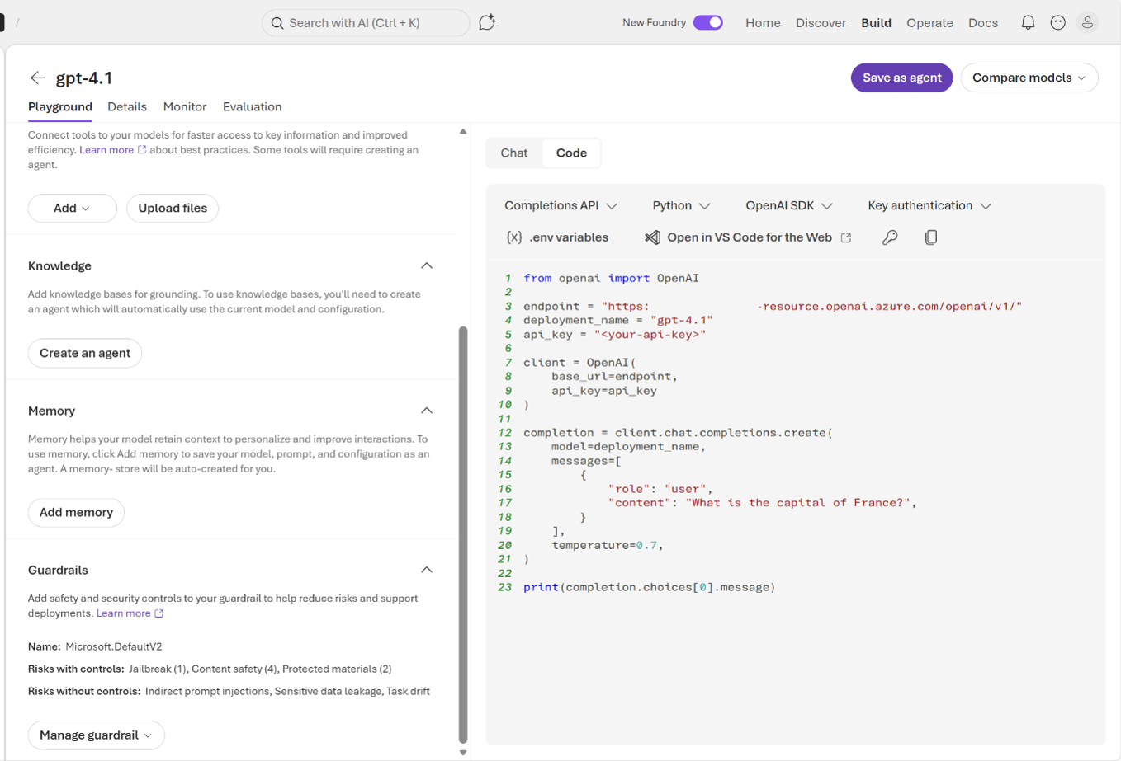Switch to the Playground tab

coord(60,107)
